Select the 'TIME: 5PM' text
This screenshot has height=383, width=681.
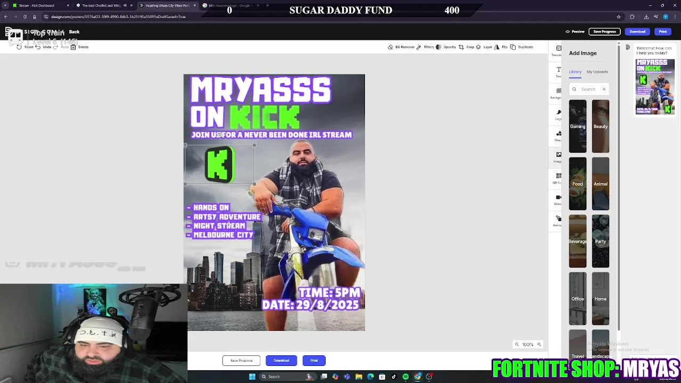pos(329,293)
